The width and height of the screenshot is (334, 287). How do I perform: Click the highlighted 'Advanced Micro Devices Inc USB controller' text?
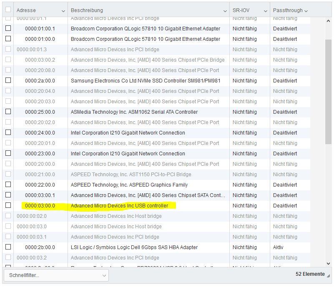coord(120,206)
